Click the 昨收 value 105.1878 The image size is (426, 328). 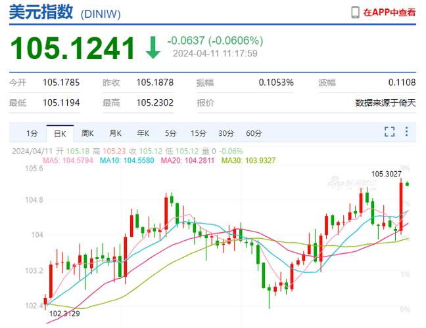pyautogui.click(x=155, y=83)
